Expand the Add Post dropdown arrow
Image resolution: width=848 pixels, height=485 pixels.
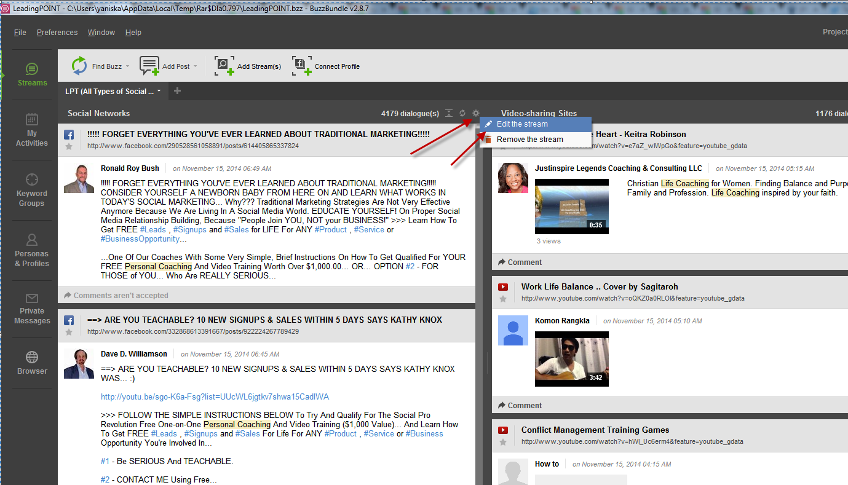pos(195,66)
